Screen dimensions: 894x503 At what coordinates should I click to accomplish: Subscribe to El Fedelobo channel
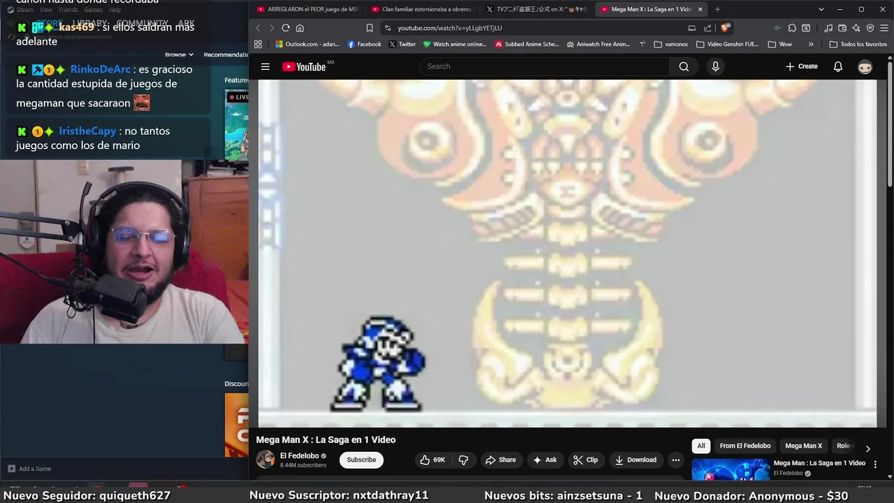tap(361, 460)
